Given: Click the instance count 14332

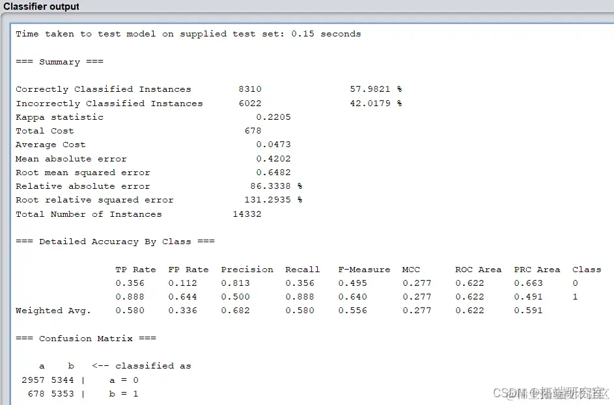Looking at the screenshot, I should tap(247, 214).
